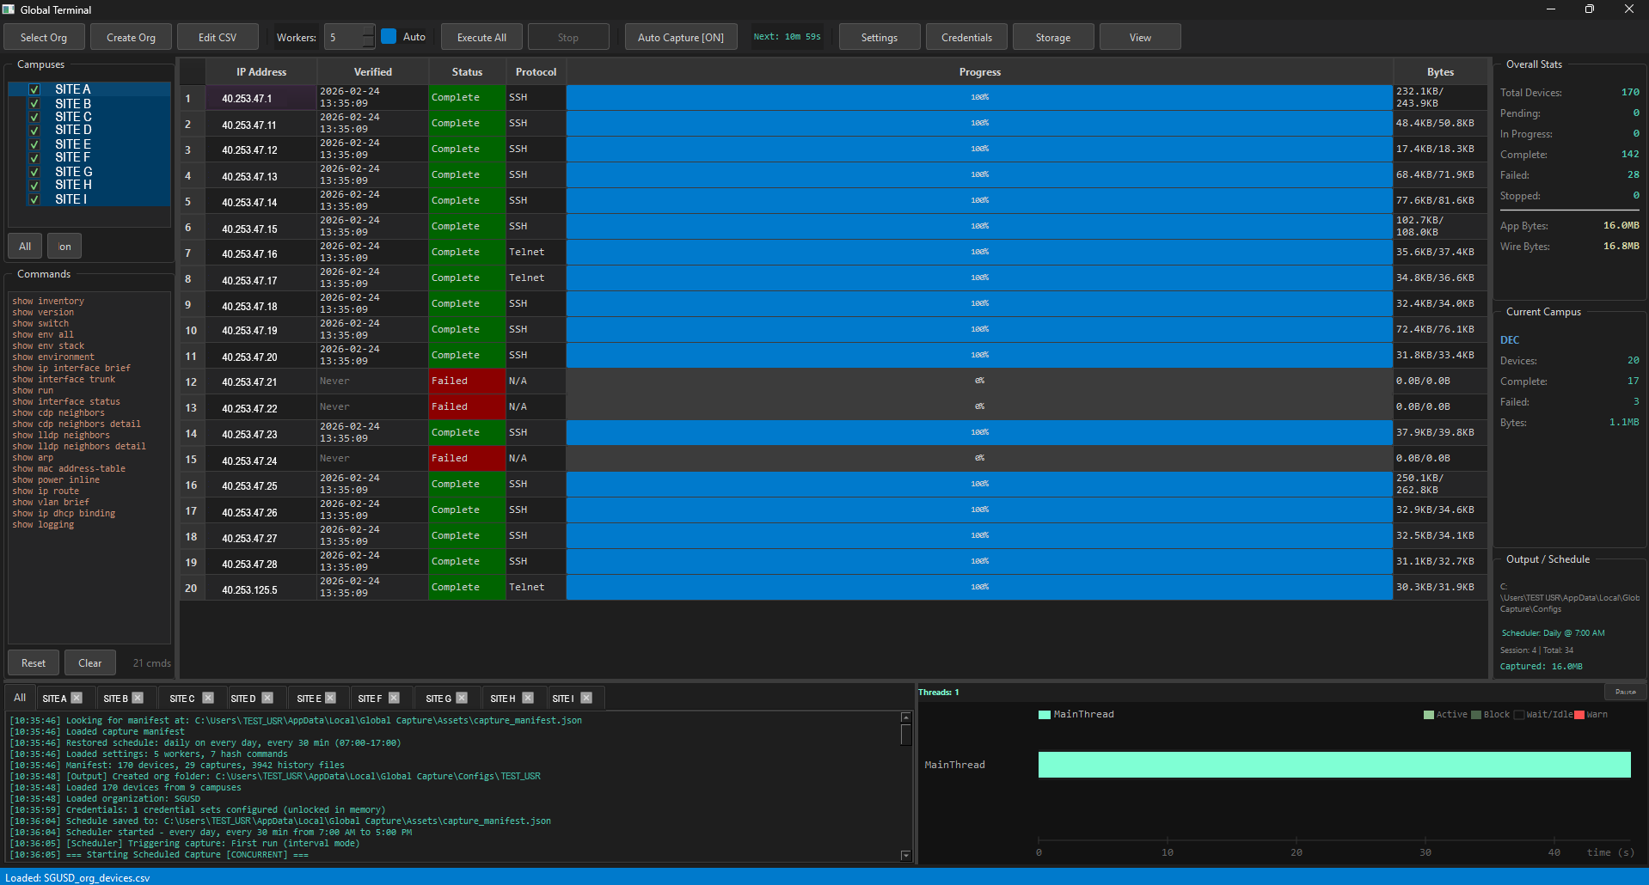The width and height of the screenshot is (1649, 885).
Task: Close the SITE G filter tab with its X icon
Action: [463, 698]
